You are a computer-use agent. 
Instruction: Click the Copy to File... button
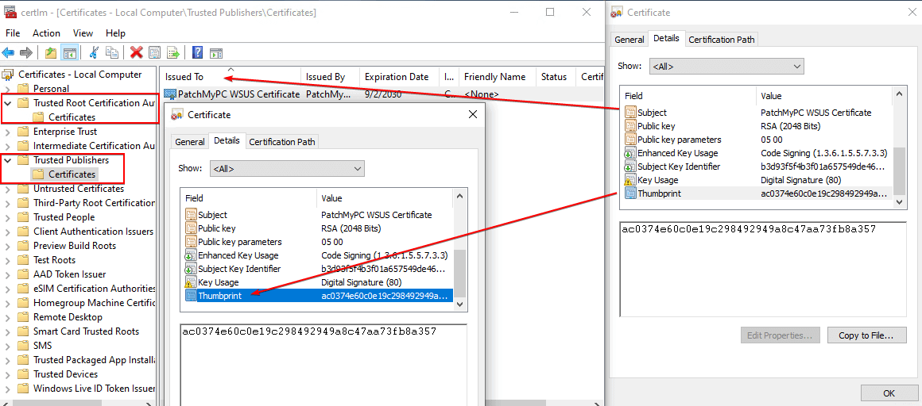(866, 335)
